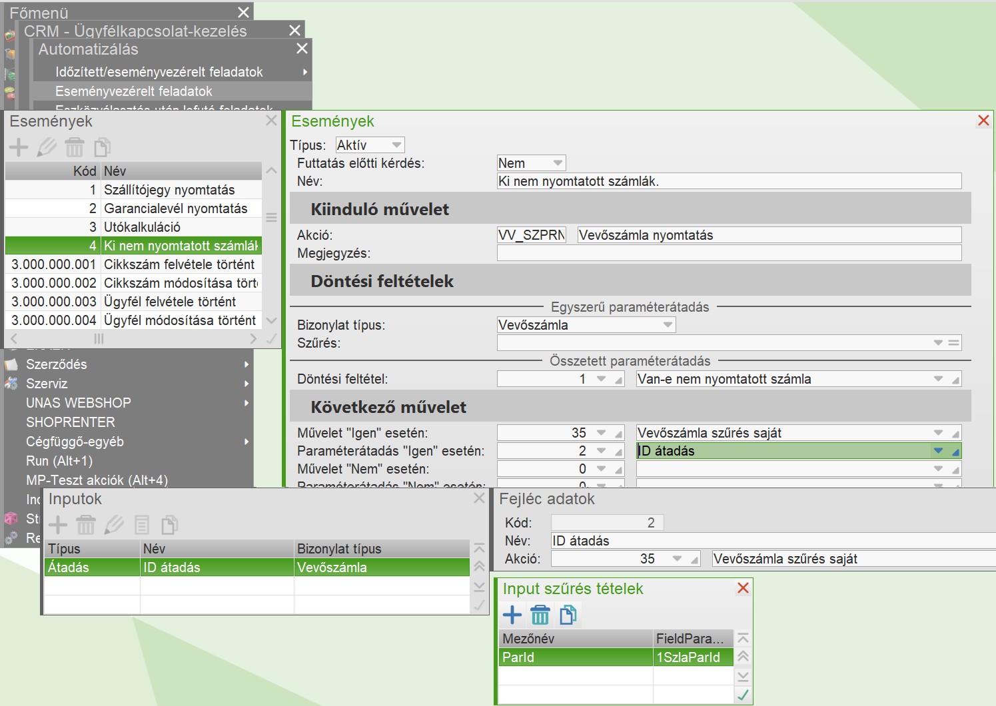996x706 pixels.
Task: Select the Utókalkuláció event row
Action: click(x=142, y=227)
